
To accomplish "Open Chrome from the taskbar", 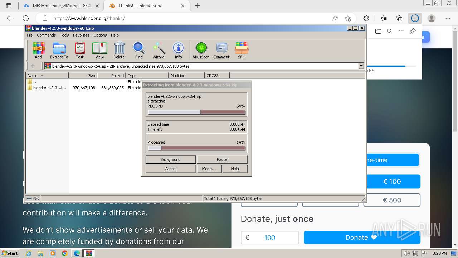I will point(64,253).
